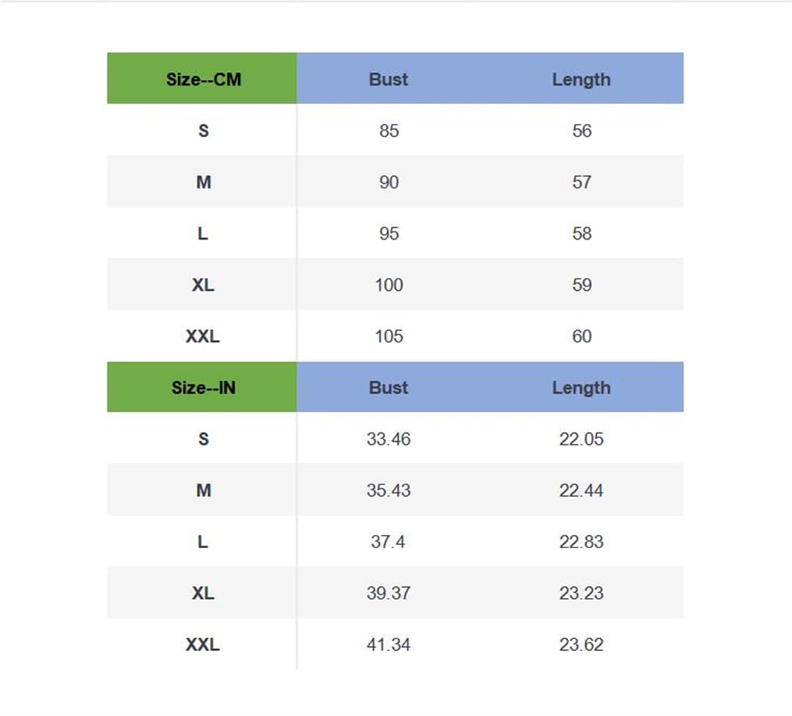Click length value 22.05 in inches
This screenshot has height=716, width=792.
(x=582, y=439)
